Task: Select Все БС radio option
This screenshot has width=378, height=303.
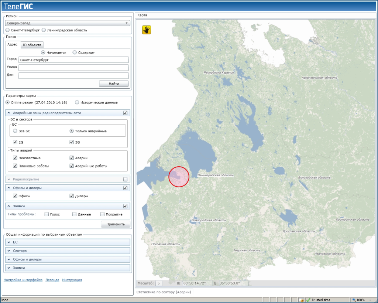Action: (15, 131)
